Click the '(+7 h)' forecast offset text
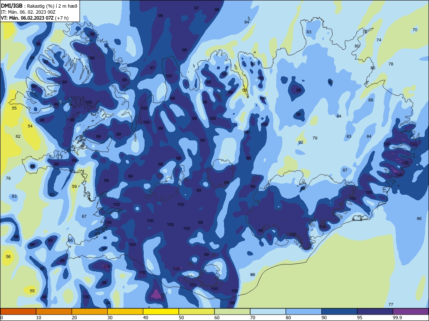 click(62, 18)
